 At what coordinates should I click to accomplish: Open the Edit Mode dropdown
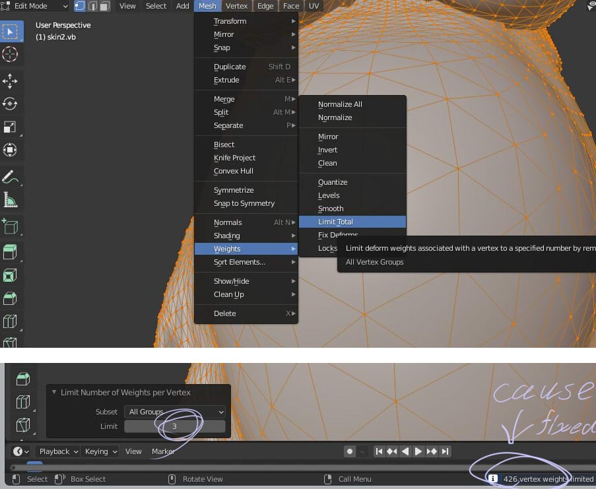[35, 6]
